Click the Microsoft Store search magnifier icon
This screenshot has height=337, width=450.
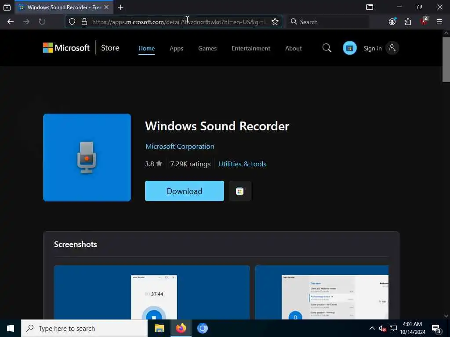pyautogui.click(x=327, y=48)
